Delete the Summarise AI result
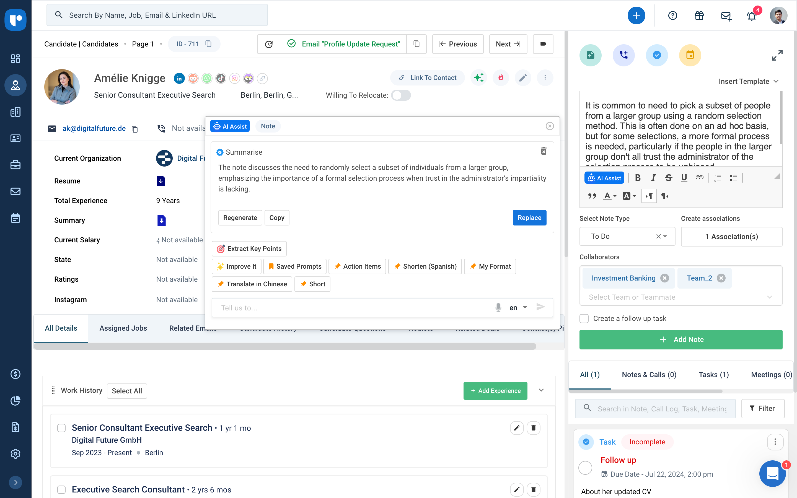Image resolution: width=797 pixels, height=498 pixels. pyautogui.click(x=544, y=151)
